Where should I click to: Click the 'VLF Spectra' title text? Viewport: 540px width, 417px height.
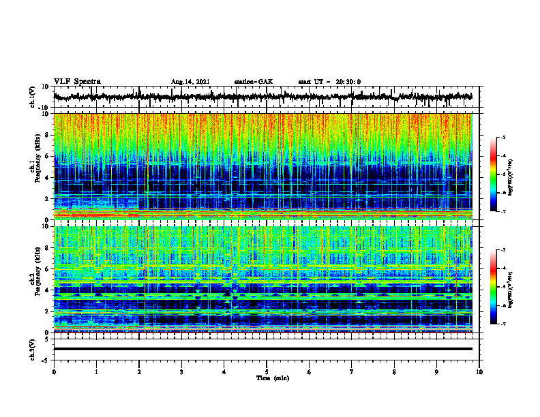(77, 81)
